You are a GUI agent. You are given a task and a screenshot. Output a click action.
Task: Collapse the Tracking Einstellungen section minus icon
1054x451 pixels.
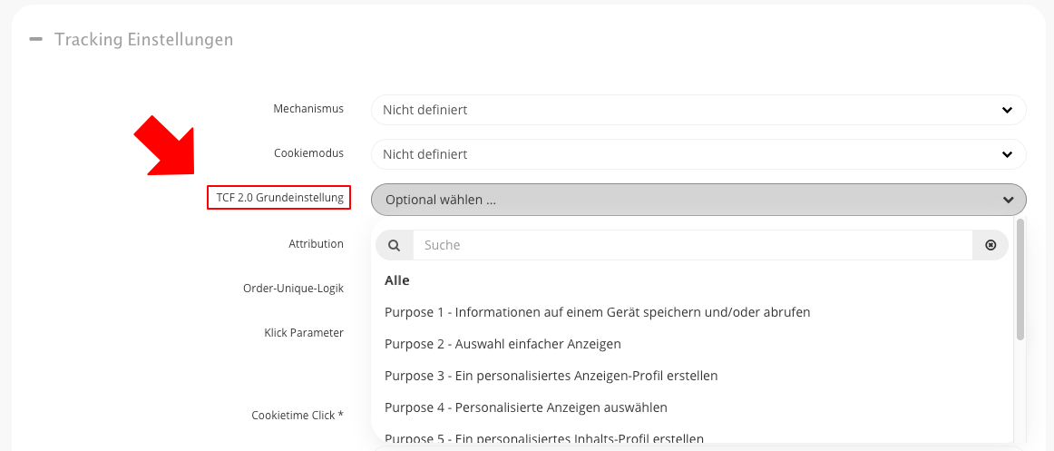(35, 40)
